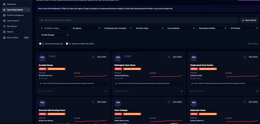260x124 pixels.
Task: Open the Last published sort dropdown
Action: [180, 28]
